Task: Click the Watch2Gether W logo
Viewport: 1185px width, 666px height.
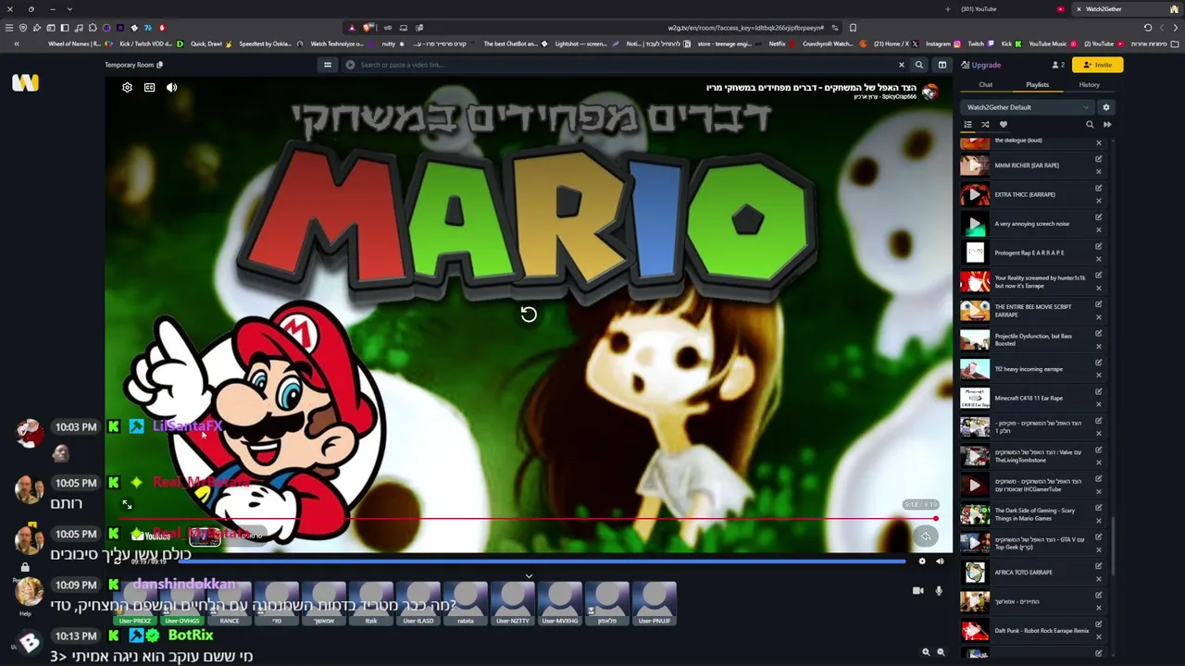Action: point(25,82)
